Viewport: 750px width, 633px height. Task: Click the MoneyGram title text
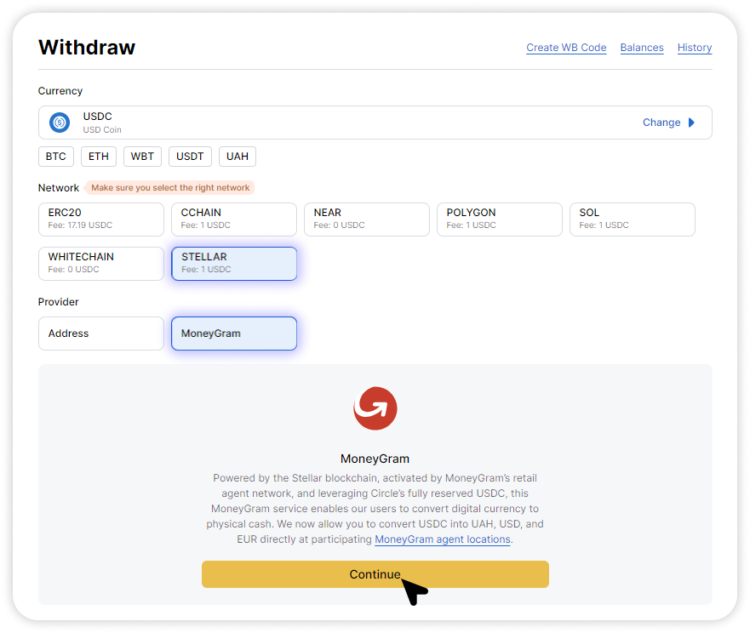375,459
